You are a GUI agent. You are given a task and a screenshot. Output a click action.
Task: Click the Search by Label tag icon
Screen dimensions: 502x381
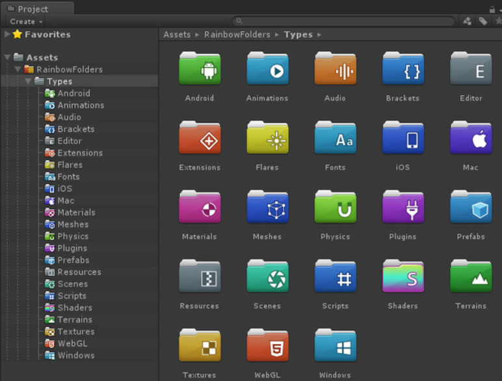click(x=482, y=21)
